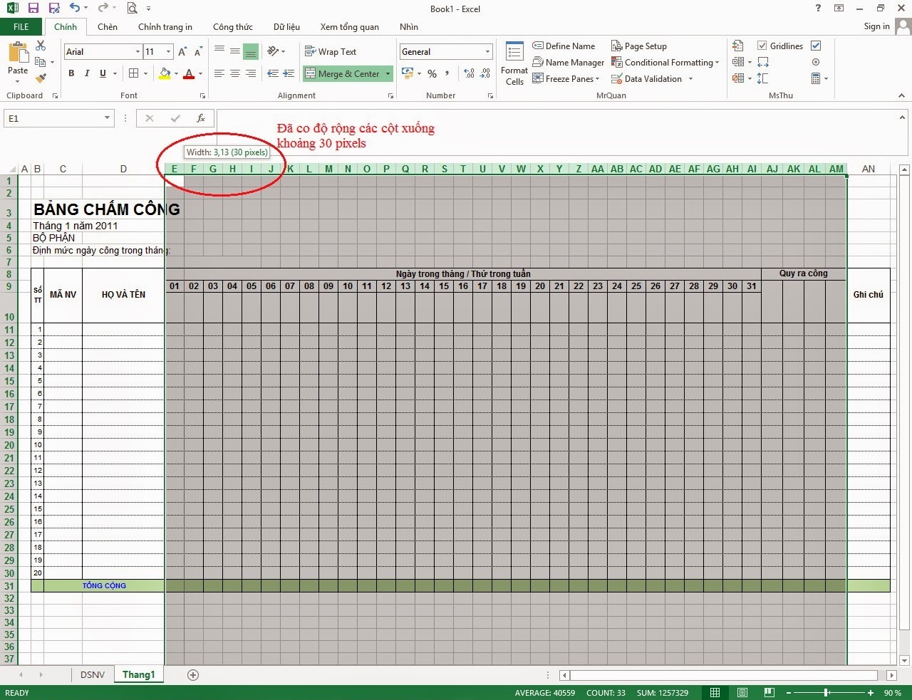The width and height of the screenshot is (912, 700).
Task: Switch to Dữ liệu tab
Action: point(286,27)
